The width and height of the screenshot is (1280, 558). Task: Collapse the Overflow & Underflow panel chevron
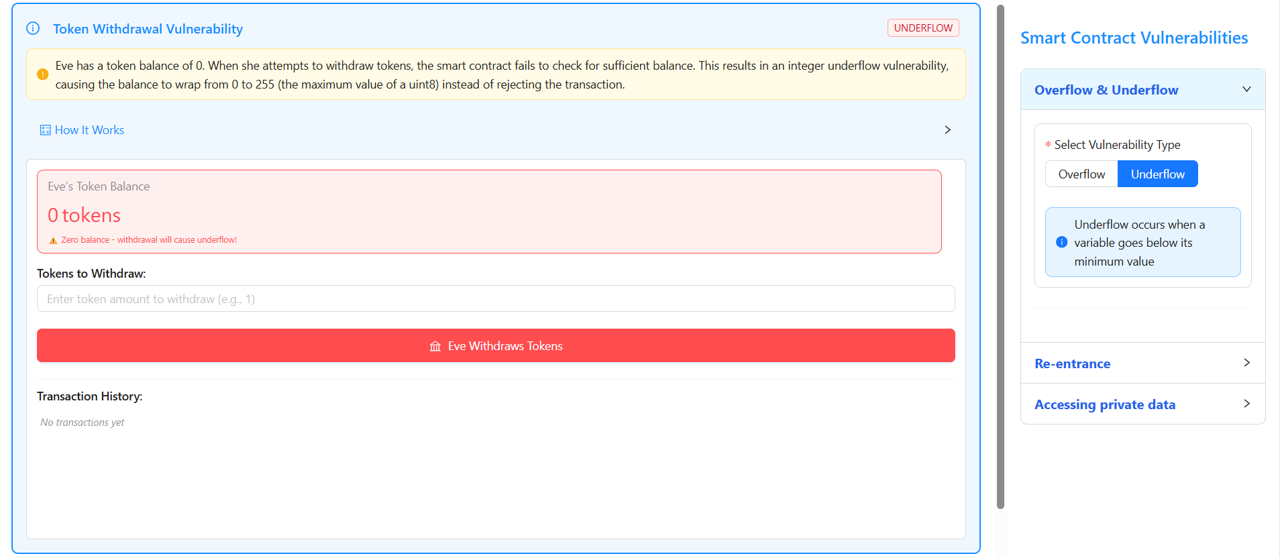click(x=1246, y=89)
